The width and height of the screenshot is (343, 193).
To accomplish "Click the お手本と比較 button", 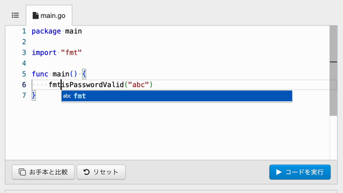I will (x=43, y=172).
